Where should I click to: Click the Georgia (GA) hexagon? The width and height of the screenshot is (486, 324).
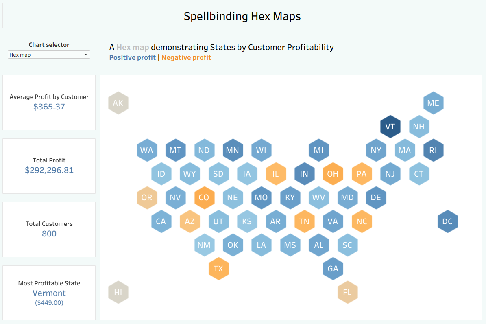(x=333, y=269)
